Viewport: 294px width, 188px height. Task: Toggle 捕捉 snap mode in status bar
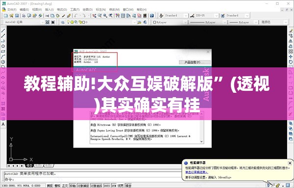tap(49, 186)
